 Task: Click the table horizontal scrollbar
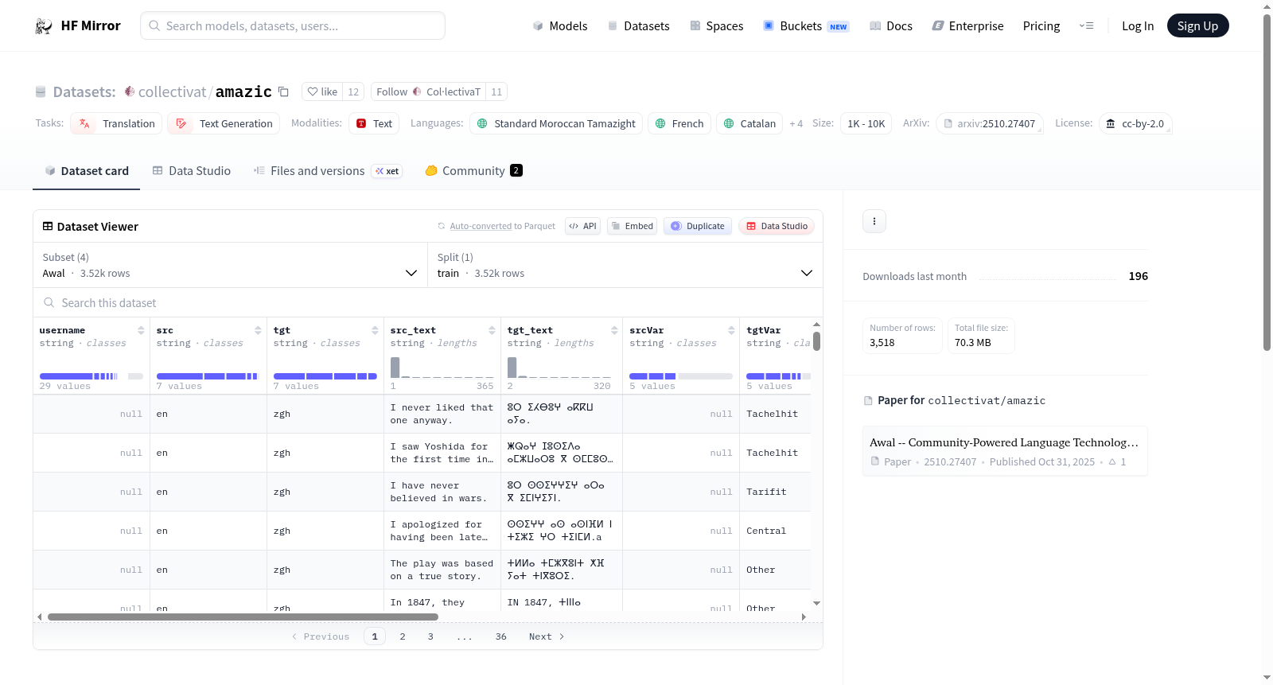coord(243,617)
